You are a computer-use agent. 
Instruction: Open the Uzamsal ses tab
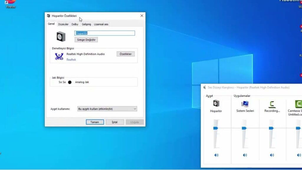coord(101,24)
